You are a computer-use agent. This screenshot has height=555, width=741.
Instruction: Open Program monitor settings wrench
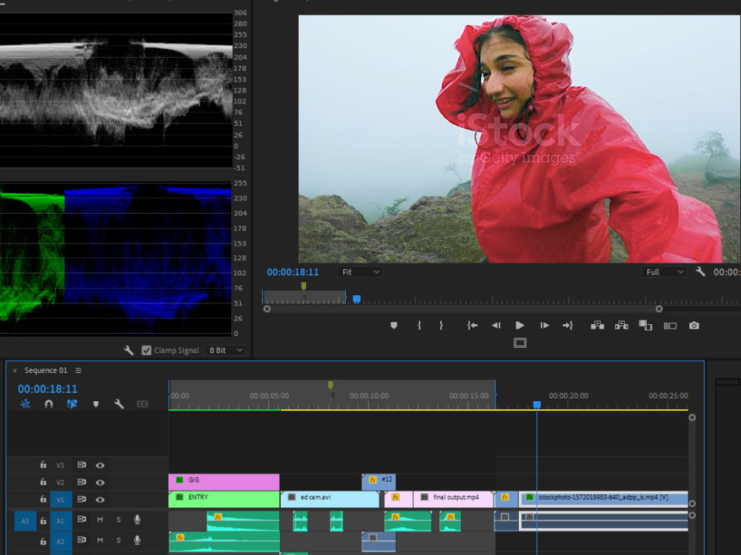point(700,272)
